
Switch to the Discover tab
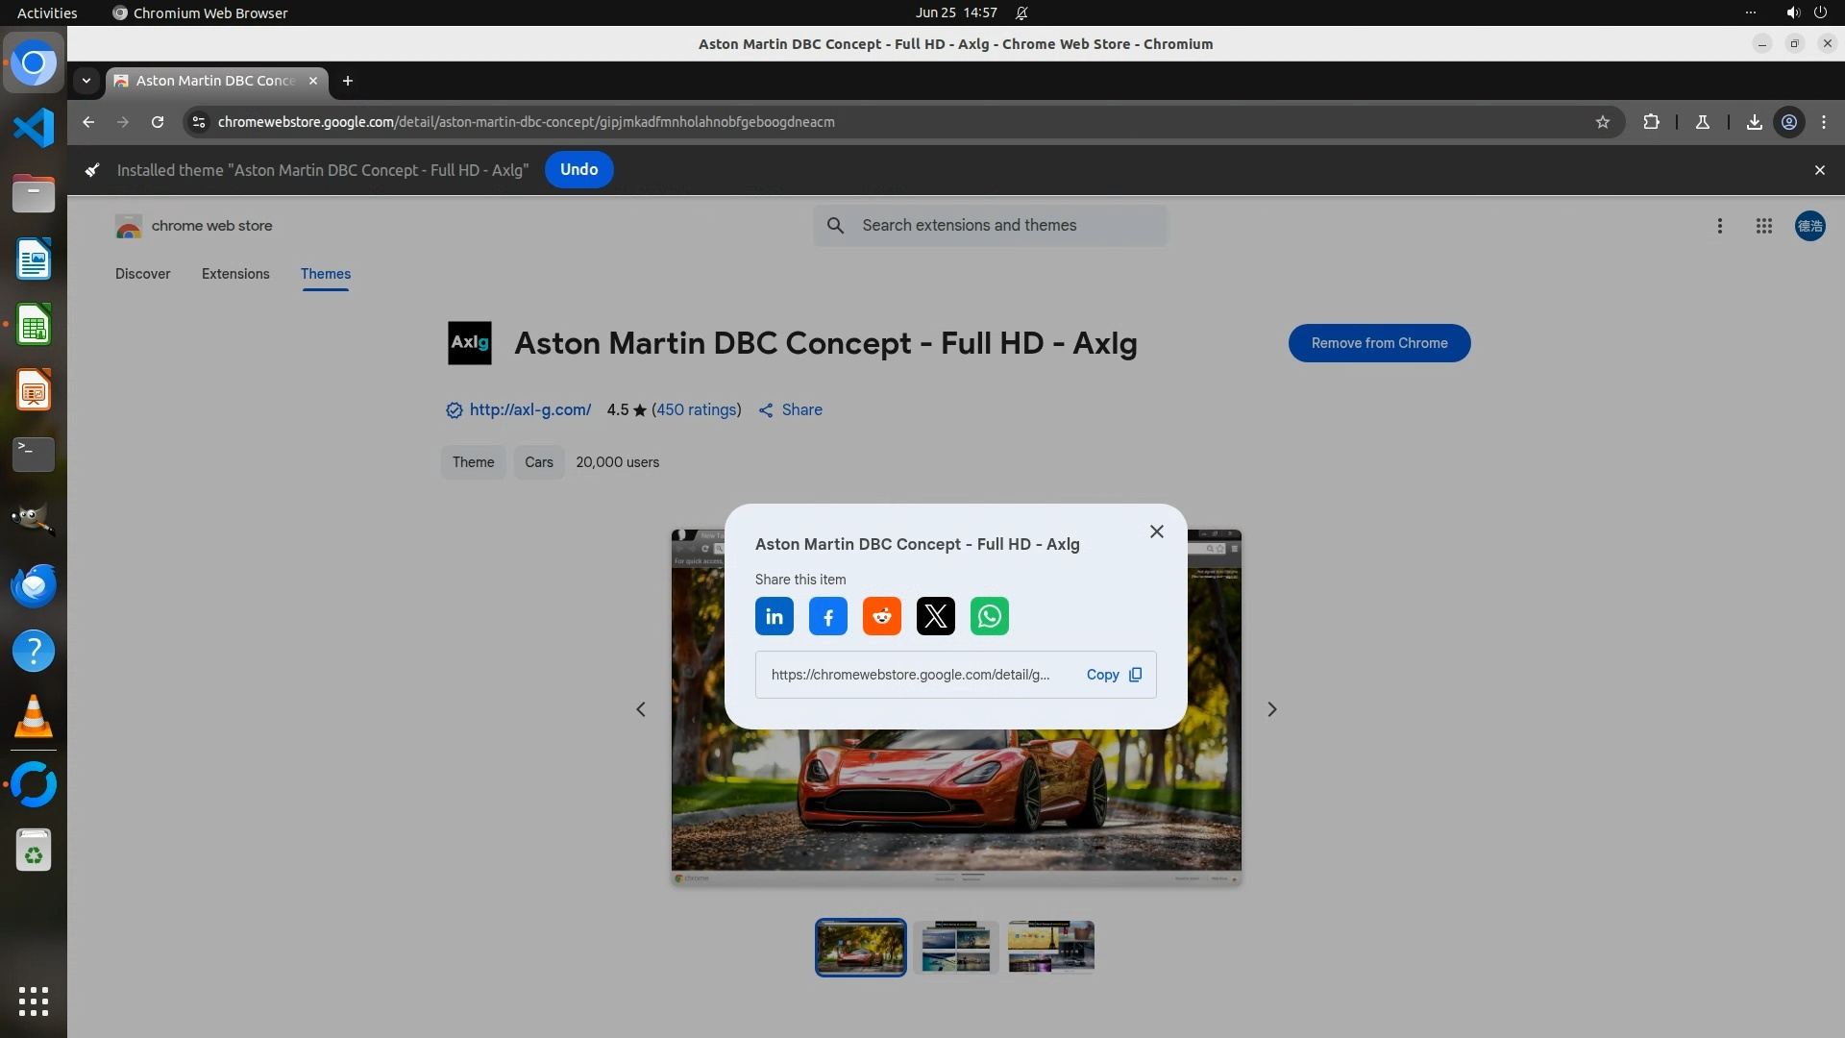coord(142,274)
